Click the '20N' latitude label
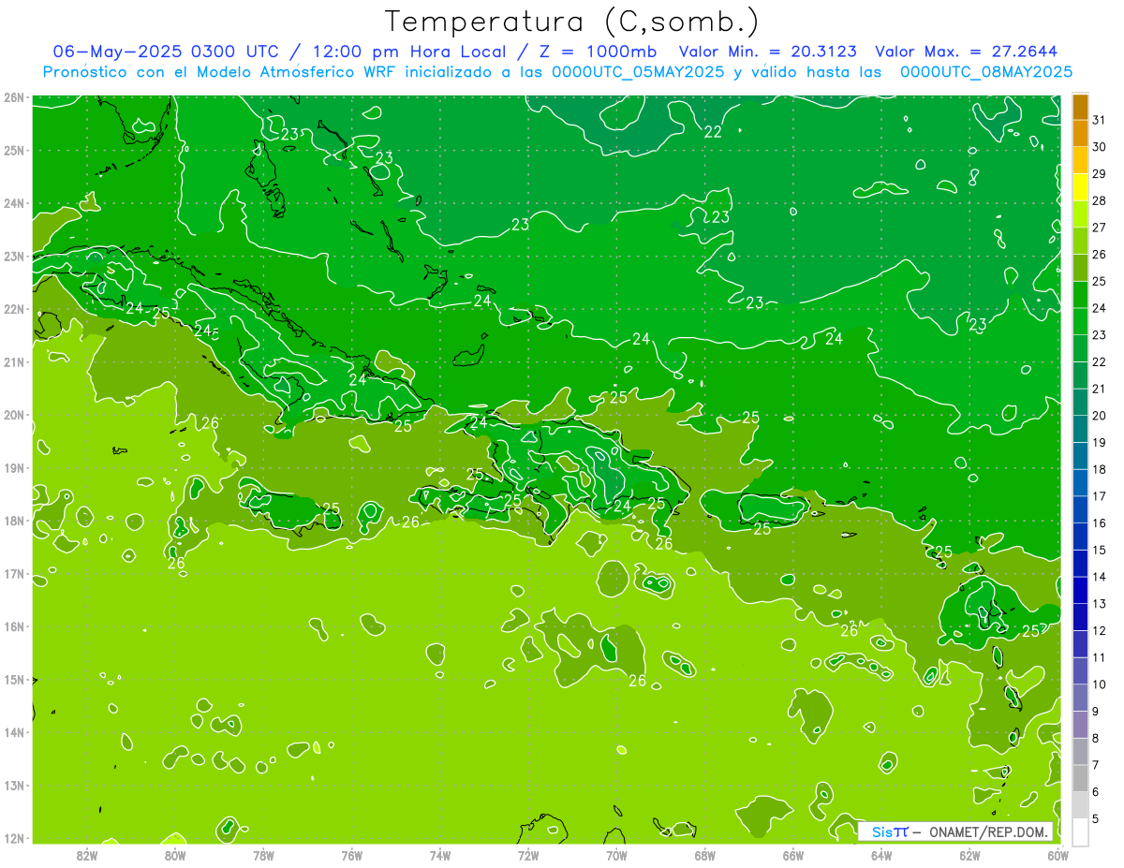 pyautogui.click(x=13, y=415)
